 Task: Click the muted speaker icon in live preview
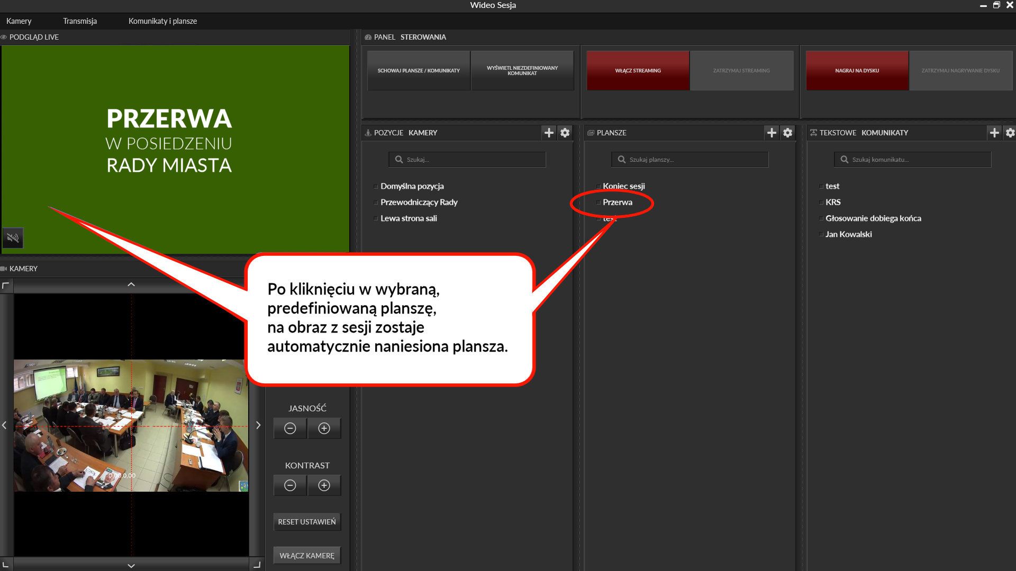pyautogui.click(x=13, y=238)
